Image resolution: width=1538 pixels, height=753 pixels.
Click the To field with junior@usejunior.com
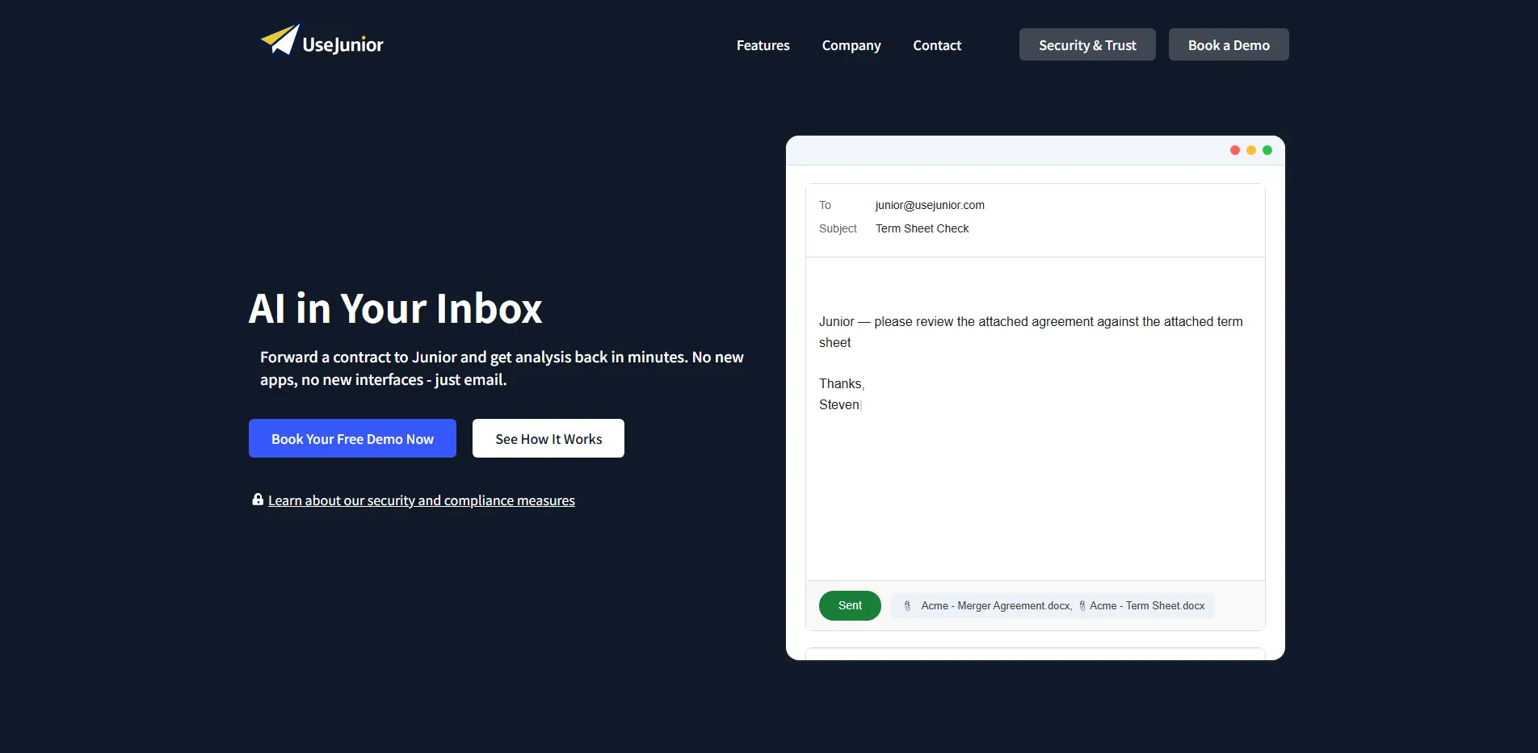point(929,205)
